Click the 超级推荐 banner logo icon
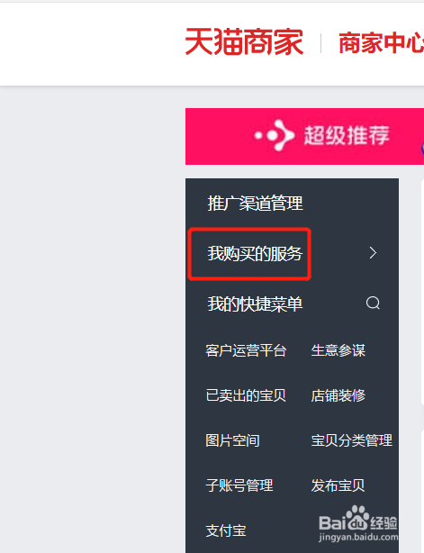 coord(275,135)
